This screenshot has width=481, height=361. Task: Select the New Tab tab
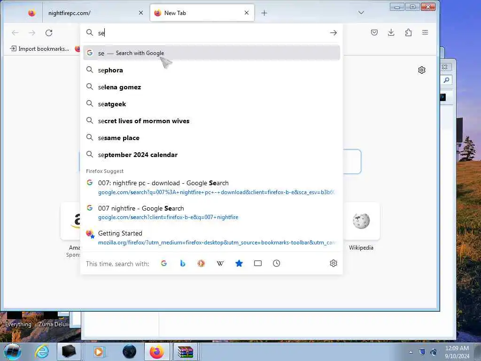point(202,13)
